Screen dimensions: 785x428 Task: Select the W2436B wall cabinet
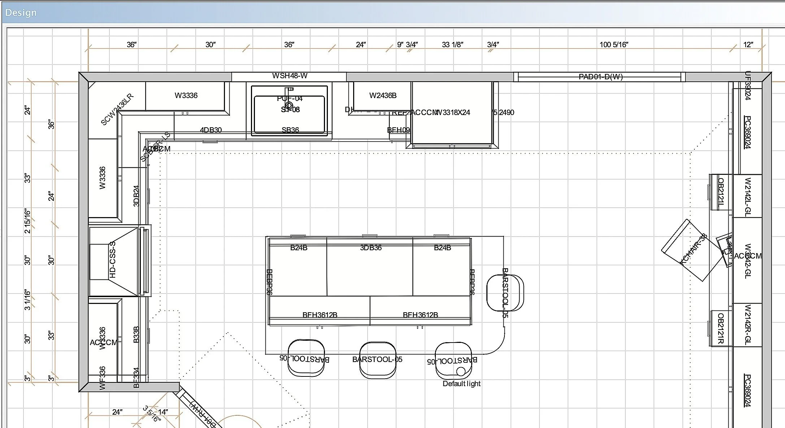[382, 96]
